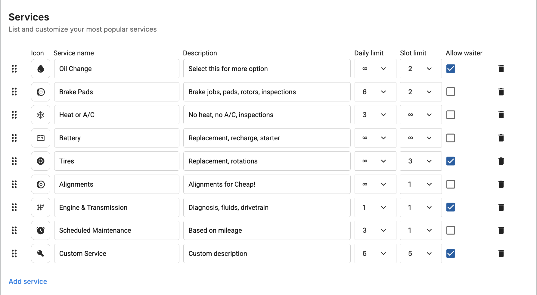This screenshot has height=295, width=537.
Task: Check Allow waiter for Scheduled Maintenance
Action: point(451,230)
